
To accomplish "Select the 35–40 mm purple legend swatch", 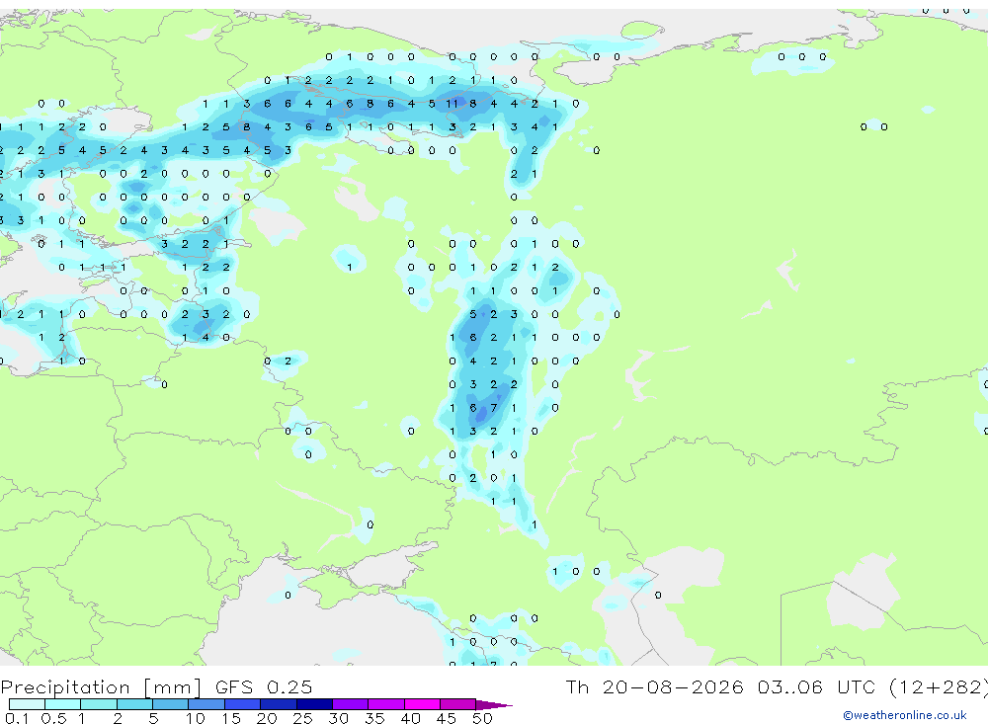I will pyautogui.click(x=386, y=704).
